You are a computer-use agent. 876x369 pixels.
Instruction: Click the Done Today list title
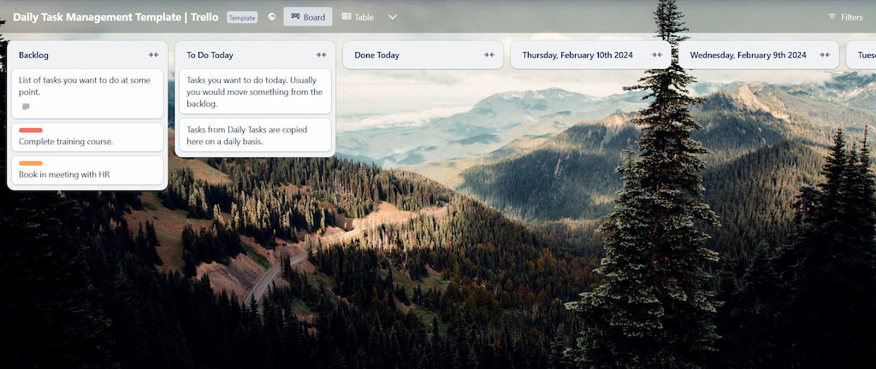click(x=377, y=56)
